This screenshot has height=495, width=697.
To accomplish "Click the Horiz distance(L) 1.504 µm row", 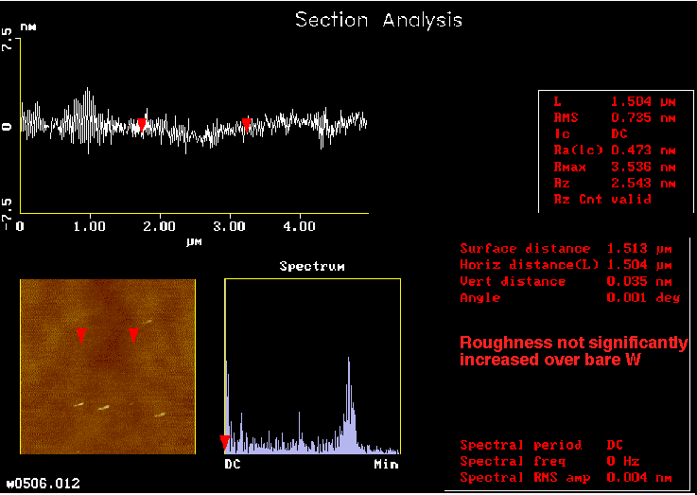I will (x=566, y=265).
